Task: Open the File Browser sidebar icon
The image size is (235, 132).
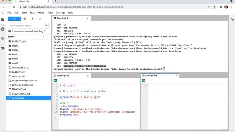Action: click(x=3, y=19)
